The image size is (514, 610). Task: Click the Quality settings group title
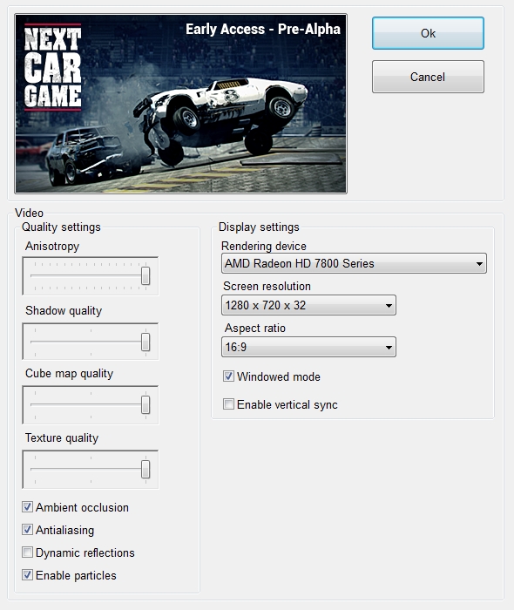(x=61, y=227)
